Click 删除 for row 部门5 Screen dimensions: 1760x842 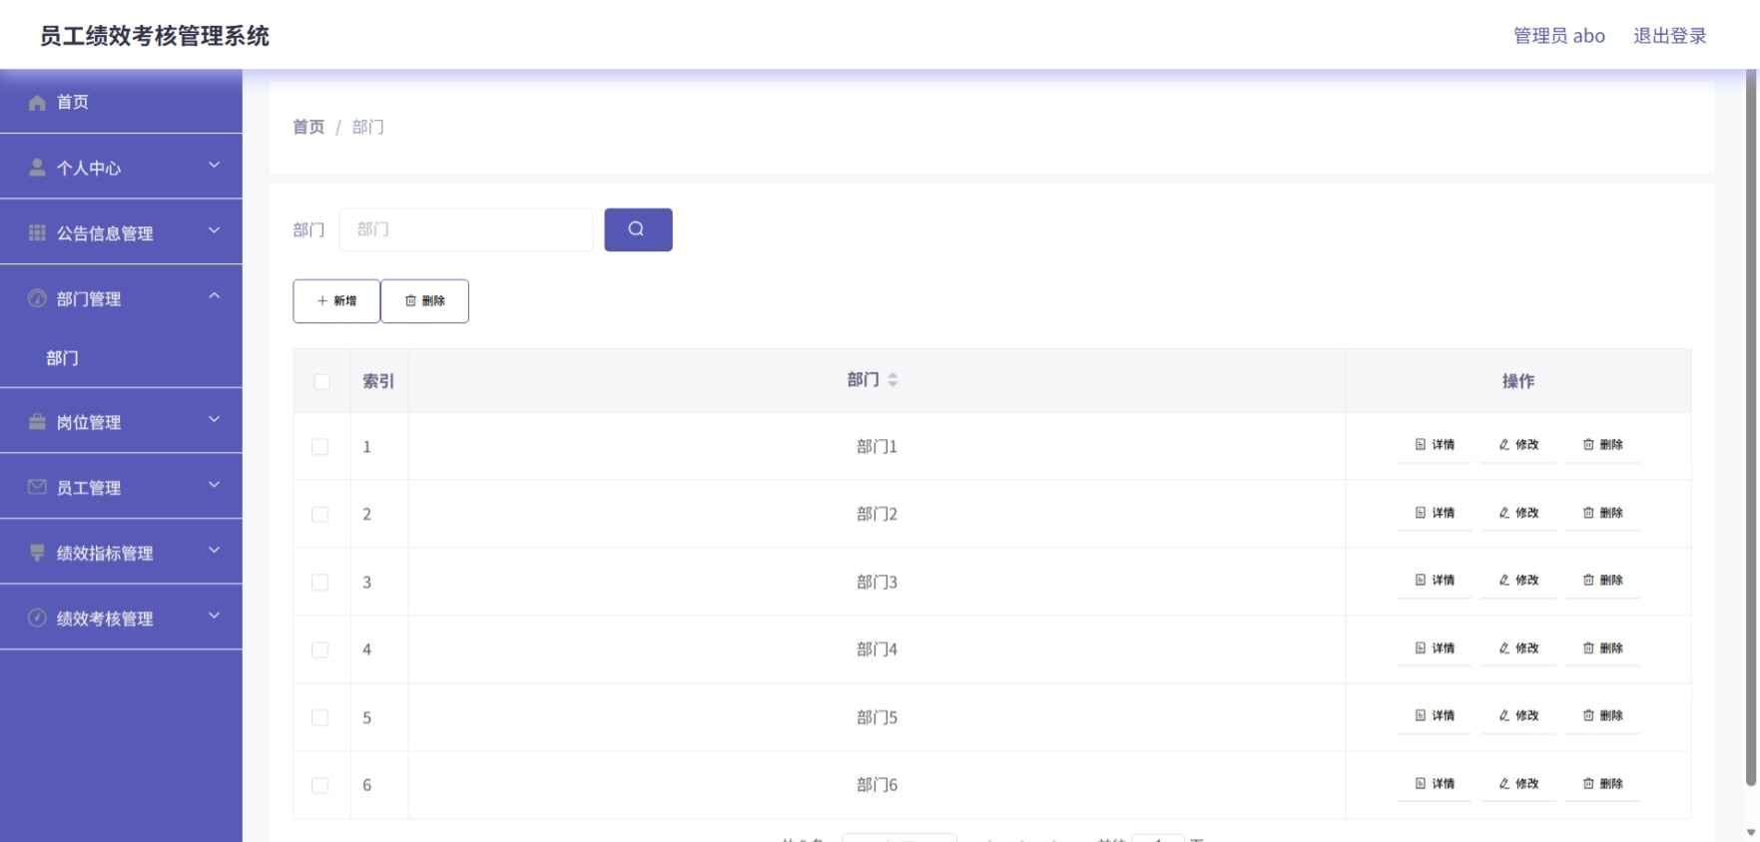[1603, 715]
